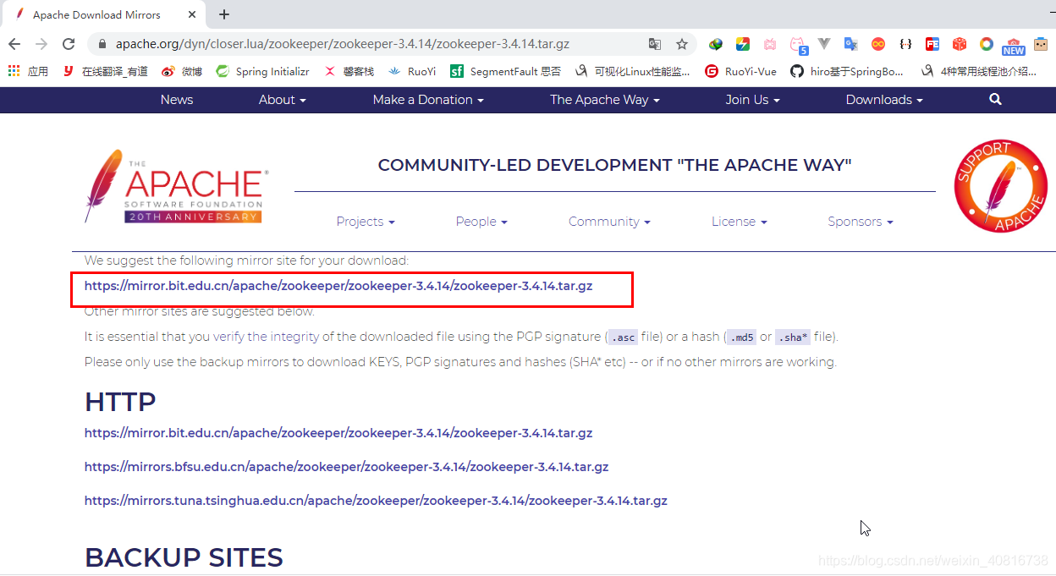Image resolution: width=1056 pixels, height=576 pixels.
Task: Open the curly braces JSON extension
Action: click(905, 44)
